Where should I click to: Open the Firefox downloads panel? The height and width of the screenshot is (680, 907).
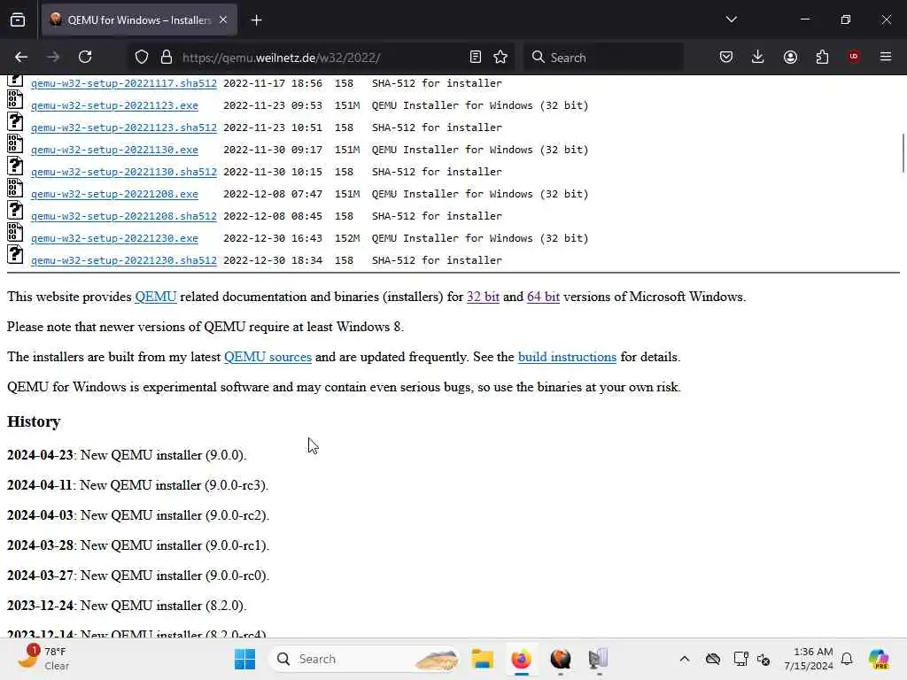tap(758, 57)
